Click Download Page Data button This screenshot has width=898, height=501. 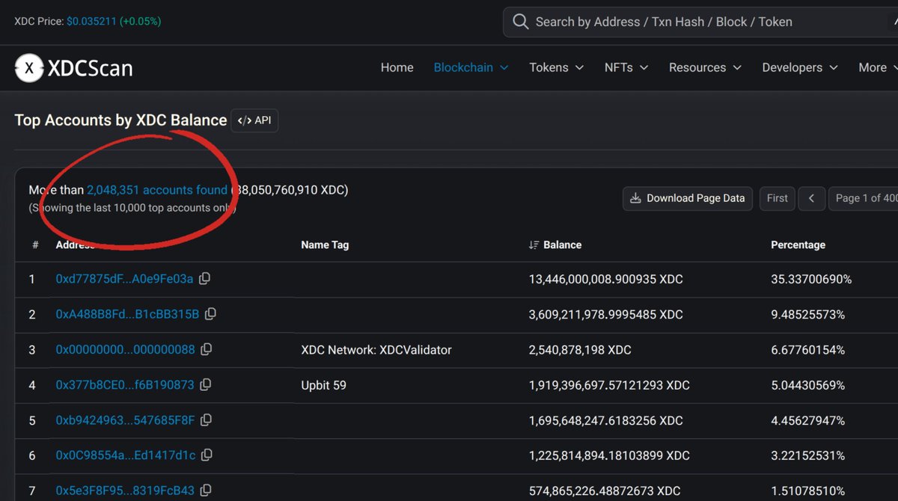[687, 198]
